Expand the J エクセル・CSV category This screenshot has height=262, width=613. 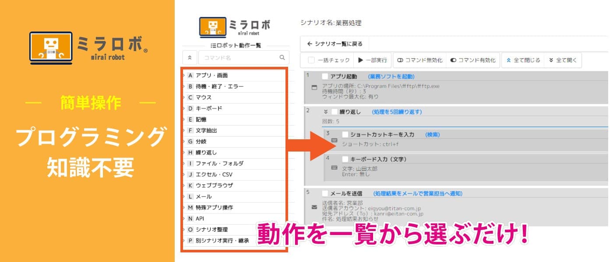pos(214,174)
